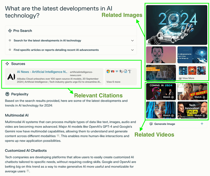The height and width of the screenshot is (176, 210).
Task: Click the 'Customized AI Chatbots' heading
Action: coord(26,150)
